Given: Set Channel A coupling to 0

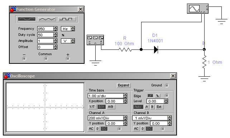Looking at the screenshot, I should pos(97,129).
